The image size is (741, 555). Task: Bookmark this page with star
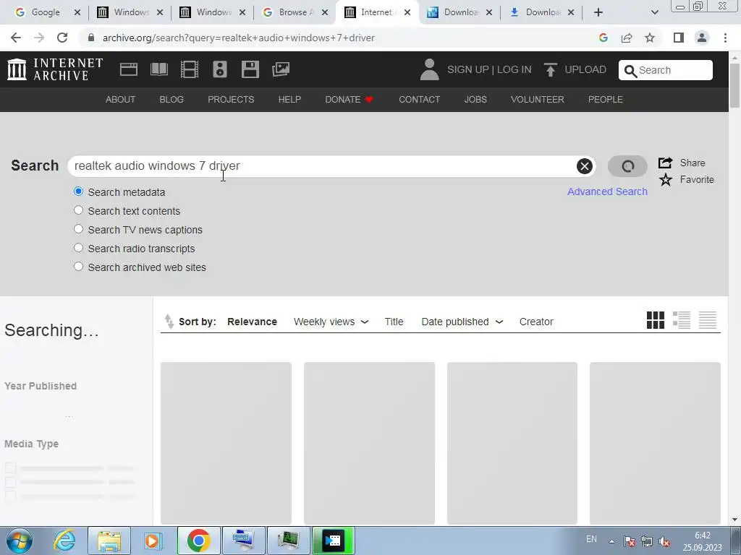tap(650, 38)
